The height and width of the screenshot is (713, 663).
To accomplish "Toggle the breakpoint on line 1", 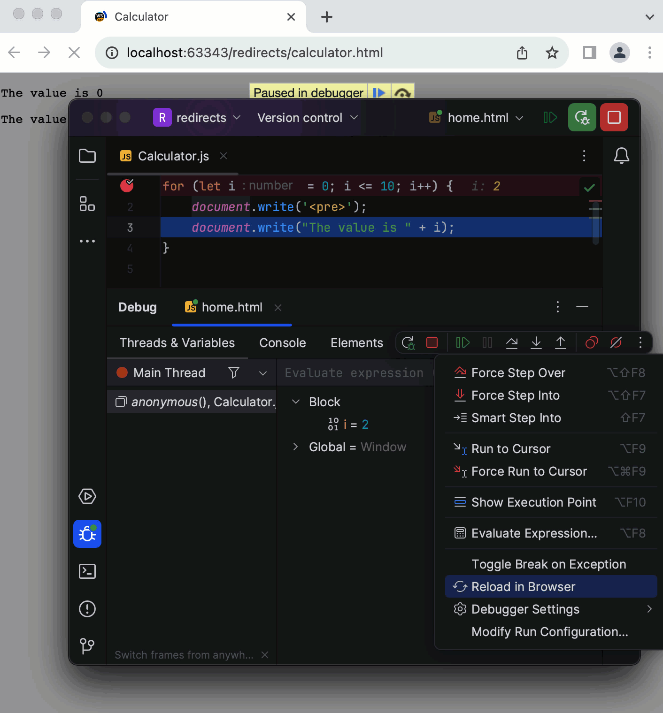I will point(127,186).
